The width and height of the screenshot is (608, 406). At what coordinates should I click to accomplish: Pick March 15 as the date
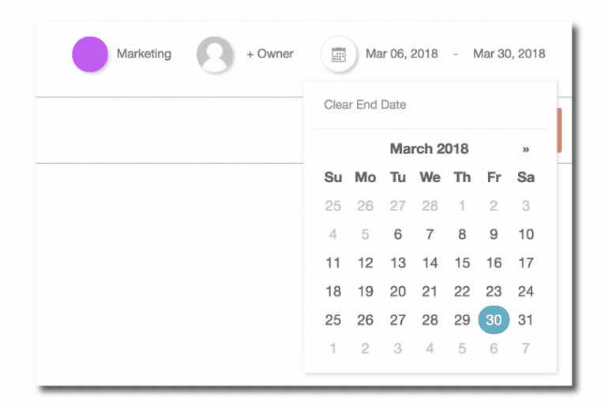tap(462, 263)
